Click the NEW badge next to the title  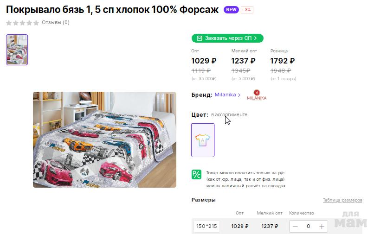pos(231,10)
